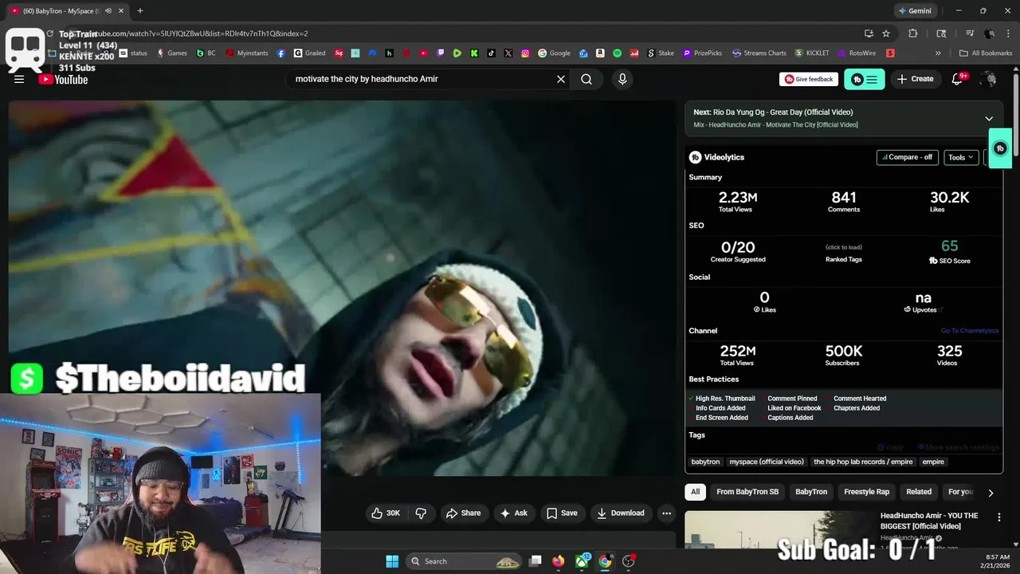Load Ranked Tags via click to load
This screenshot has width=1020, height=574.
click(x=844, y=247)
